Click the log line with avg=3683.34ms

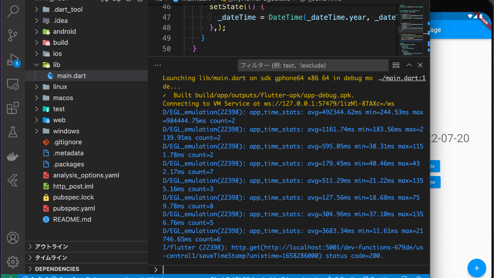(293, 235)
